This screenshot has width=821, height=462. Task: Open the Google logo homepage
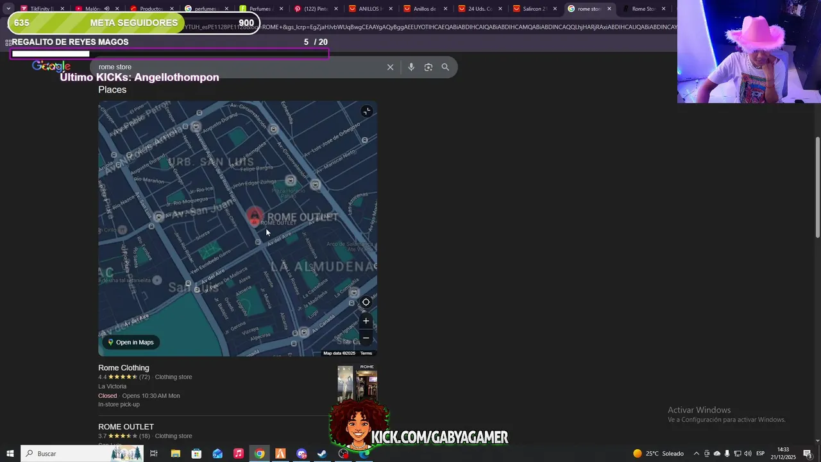pyautogui.click(x=51, y=66)
